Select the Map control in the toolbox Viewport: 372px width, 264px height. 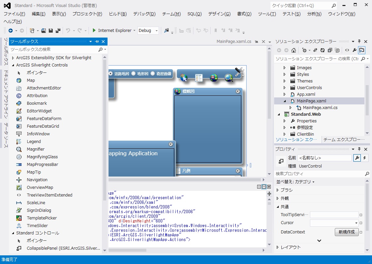31,80
